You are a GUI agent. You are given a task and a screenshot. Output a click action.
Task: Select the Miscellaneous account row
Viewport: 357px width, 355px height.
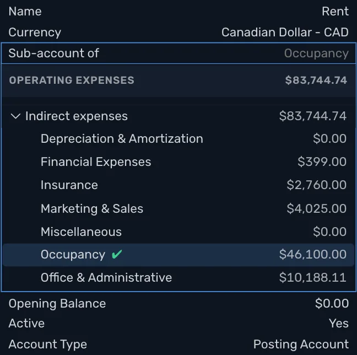click(178, 232)
